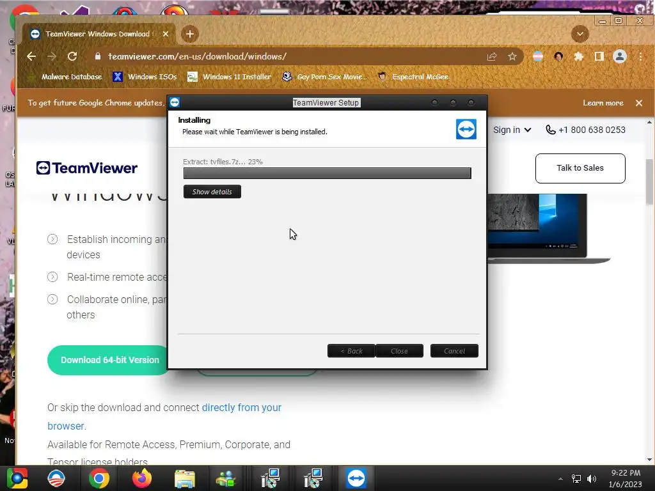Reload the TeamViewer download page

(72, 56)
